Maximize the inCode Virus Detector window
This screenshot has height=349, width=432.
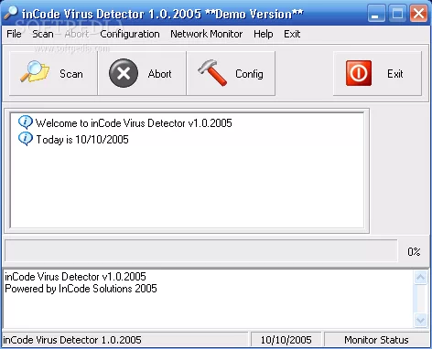tap(397, 14)
